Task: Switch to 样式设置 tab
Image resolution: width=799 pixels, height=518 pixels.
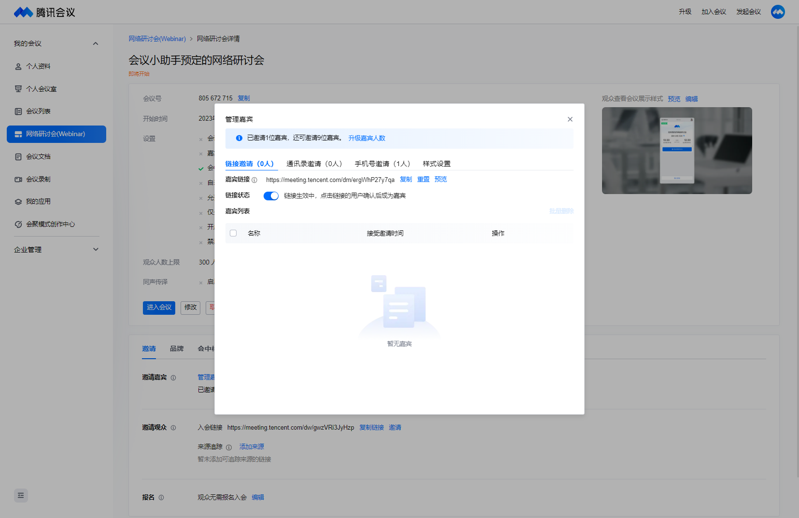Action: click(436, 164)
